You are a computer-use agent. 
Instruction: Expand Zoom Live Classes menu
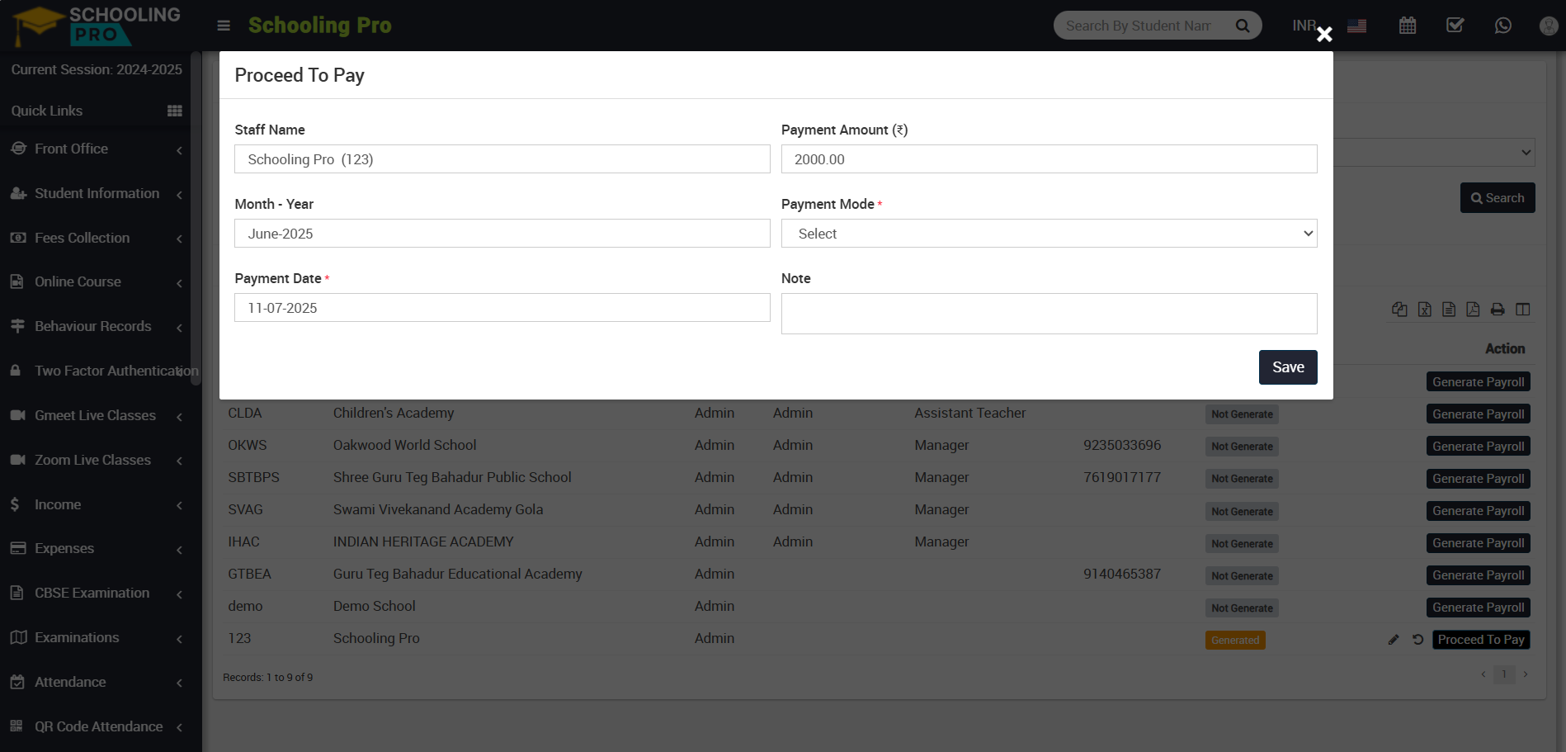click(96, 460)
